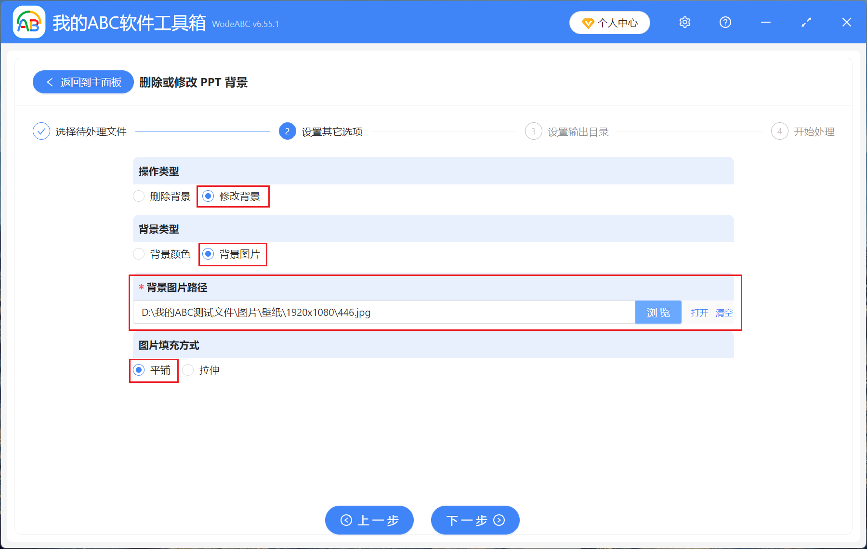This screenshot has height=549, width=867.
Task: Click 返回到主面板 to return to main panel
Action: pyautogui.click(x=83, y=82)
